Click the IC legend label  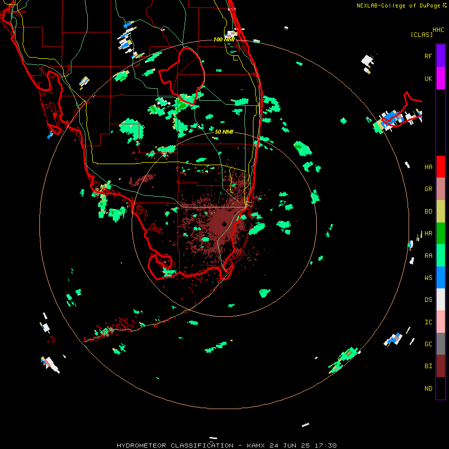[428, 322]
